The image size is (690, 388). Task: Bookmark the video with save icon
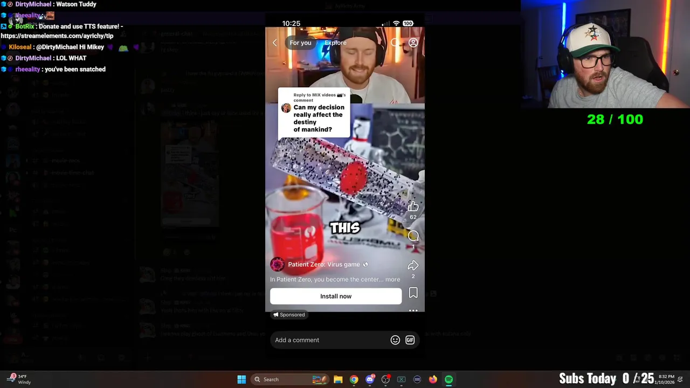[413, 293]
